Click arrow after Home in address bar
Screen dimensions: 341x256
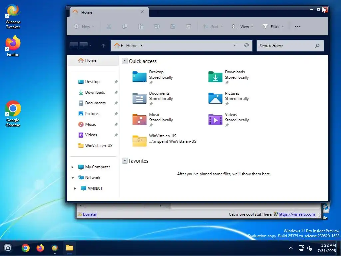pyautogui.click(x=141, y=45)
